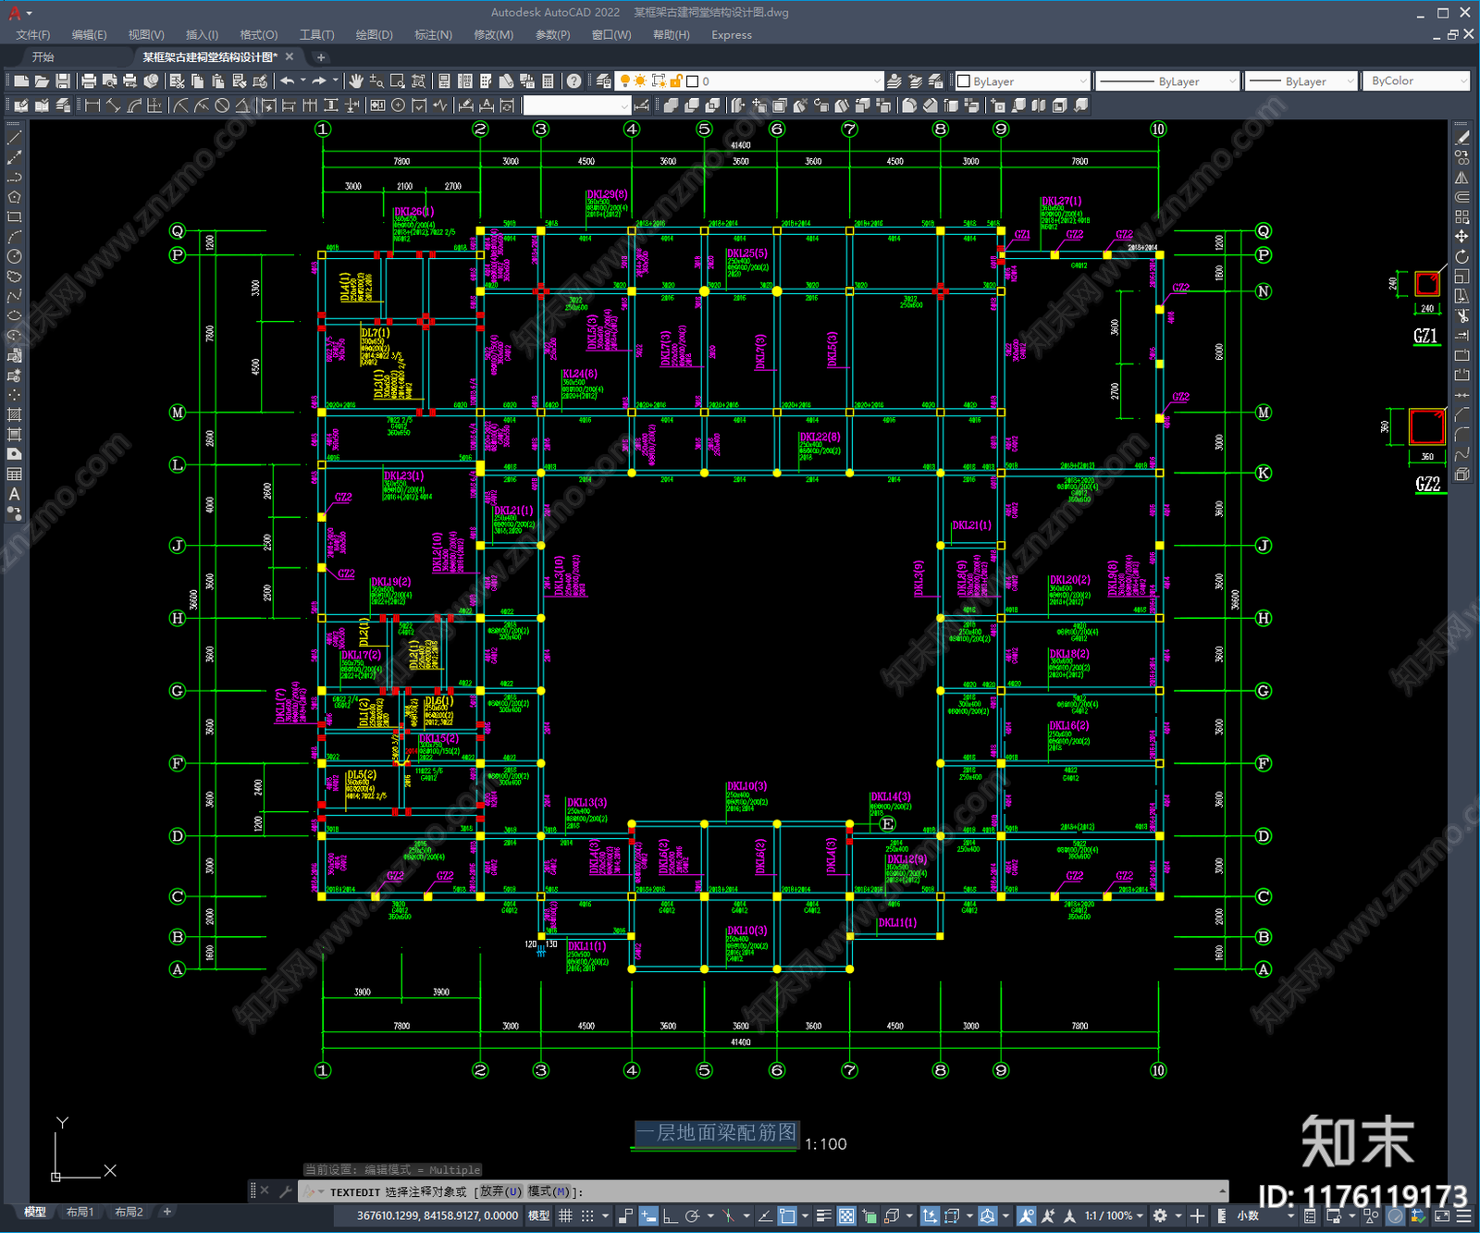Select the Circle tool in the left toolbar
The image size is (1480, 1233).
click(14, 256)
